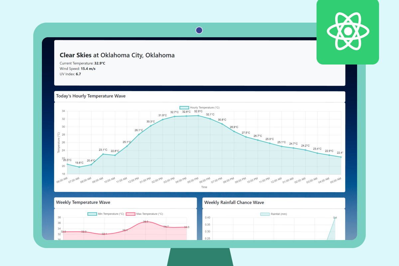This screenshot has height=266, width=399.
Task: Click the 19.8°C data point at 07:00 AM
Action: click(x=79, y=167)
